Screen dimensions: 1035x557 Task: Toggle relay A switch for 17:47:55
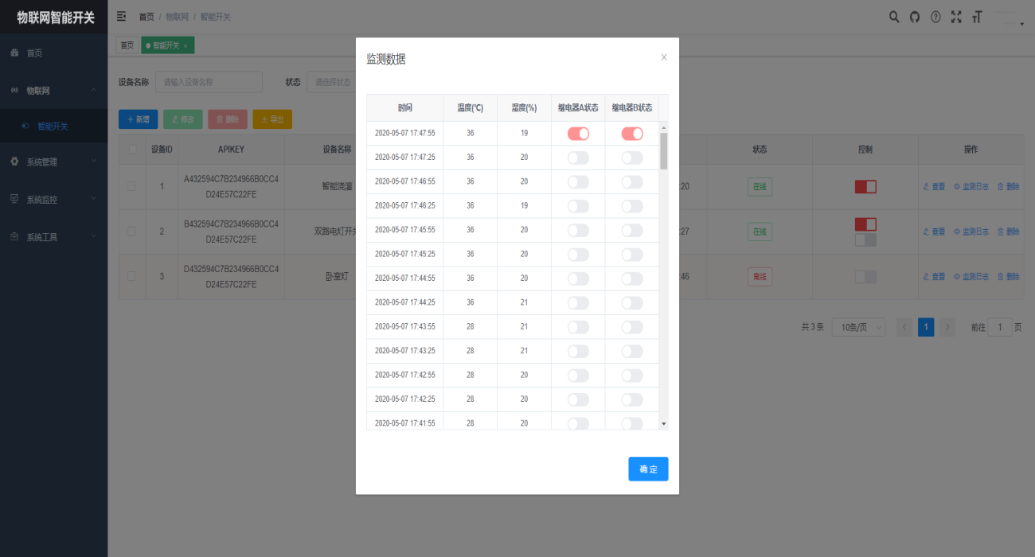[x=578, y=134]
